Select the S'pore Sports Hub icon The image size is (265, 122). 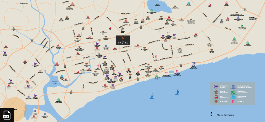(62, 76)
